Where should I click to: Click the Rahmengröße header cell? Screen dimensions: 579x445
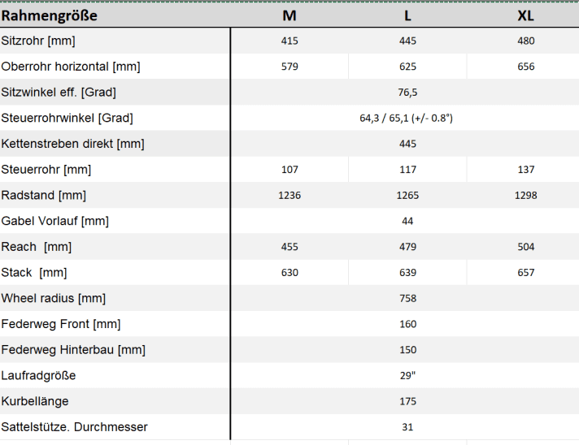tap(50, 15)
